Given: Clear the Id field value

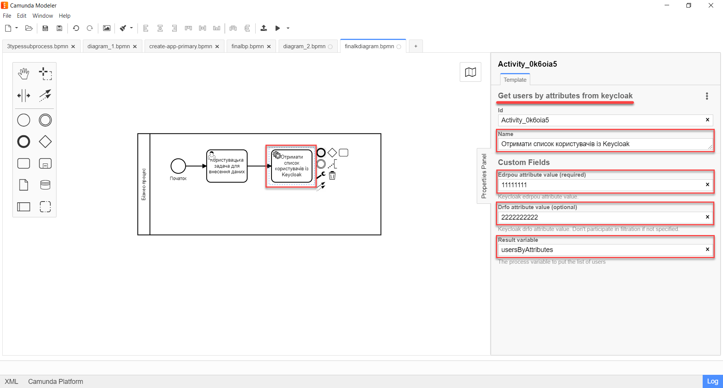Looking at the screenshot, I should (707, 120).
